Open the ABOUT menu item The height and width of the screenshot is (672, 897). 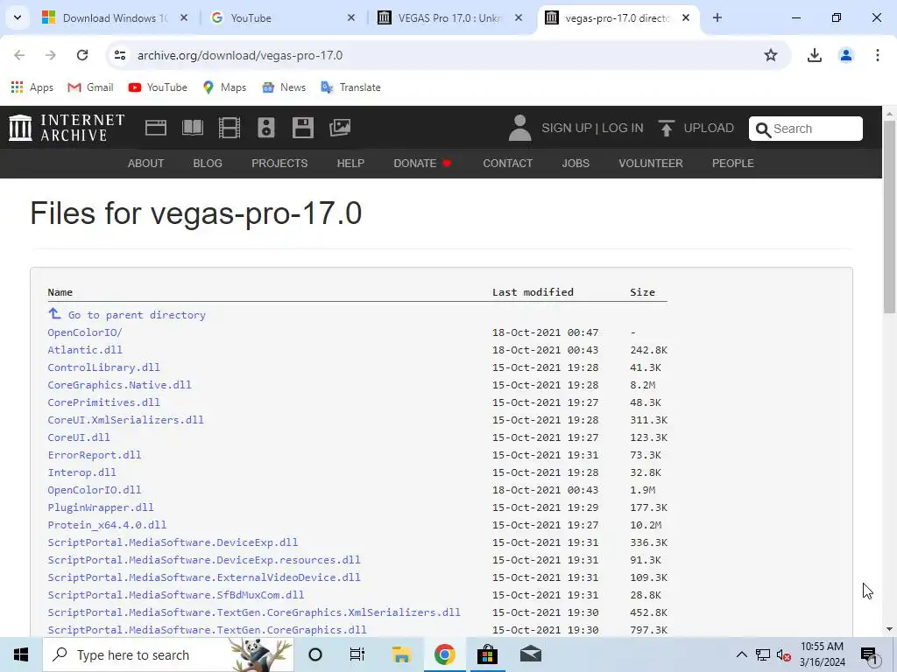pyautogui.click(x=146, y=164)
